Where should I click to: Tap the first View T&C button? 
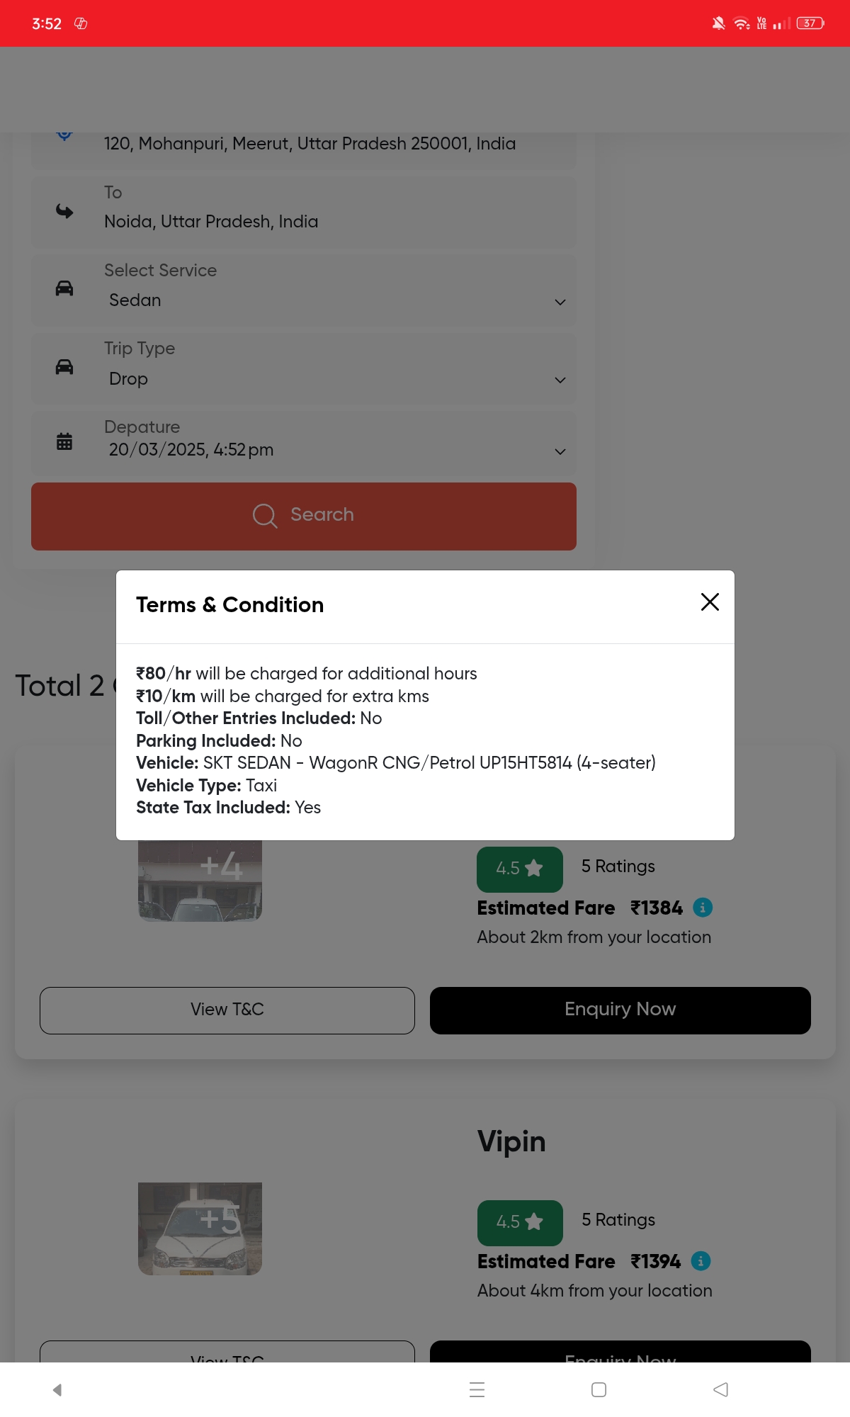(227, 1010)
